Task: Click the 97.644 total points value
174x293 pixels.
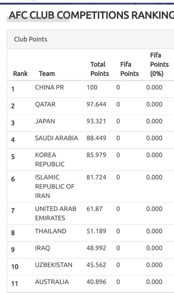Action: point(96,104)
